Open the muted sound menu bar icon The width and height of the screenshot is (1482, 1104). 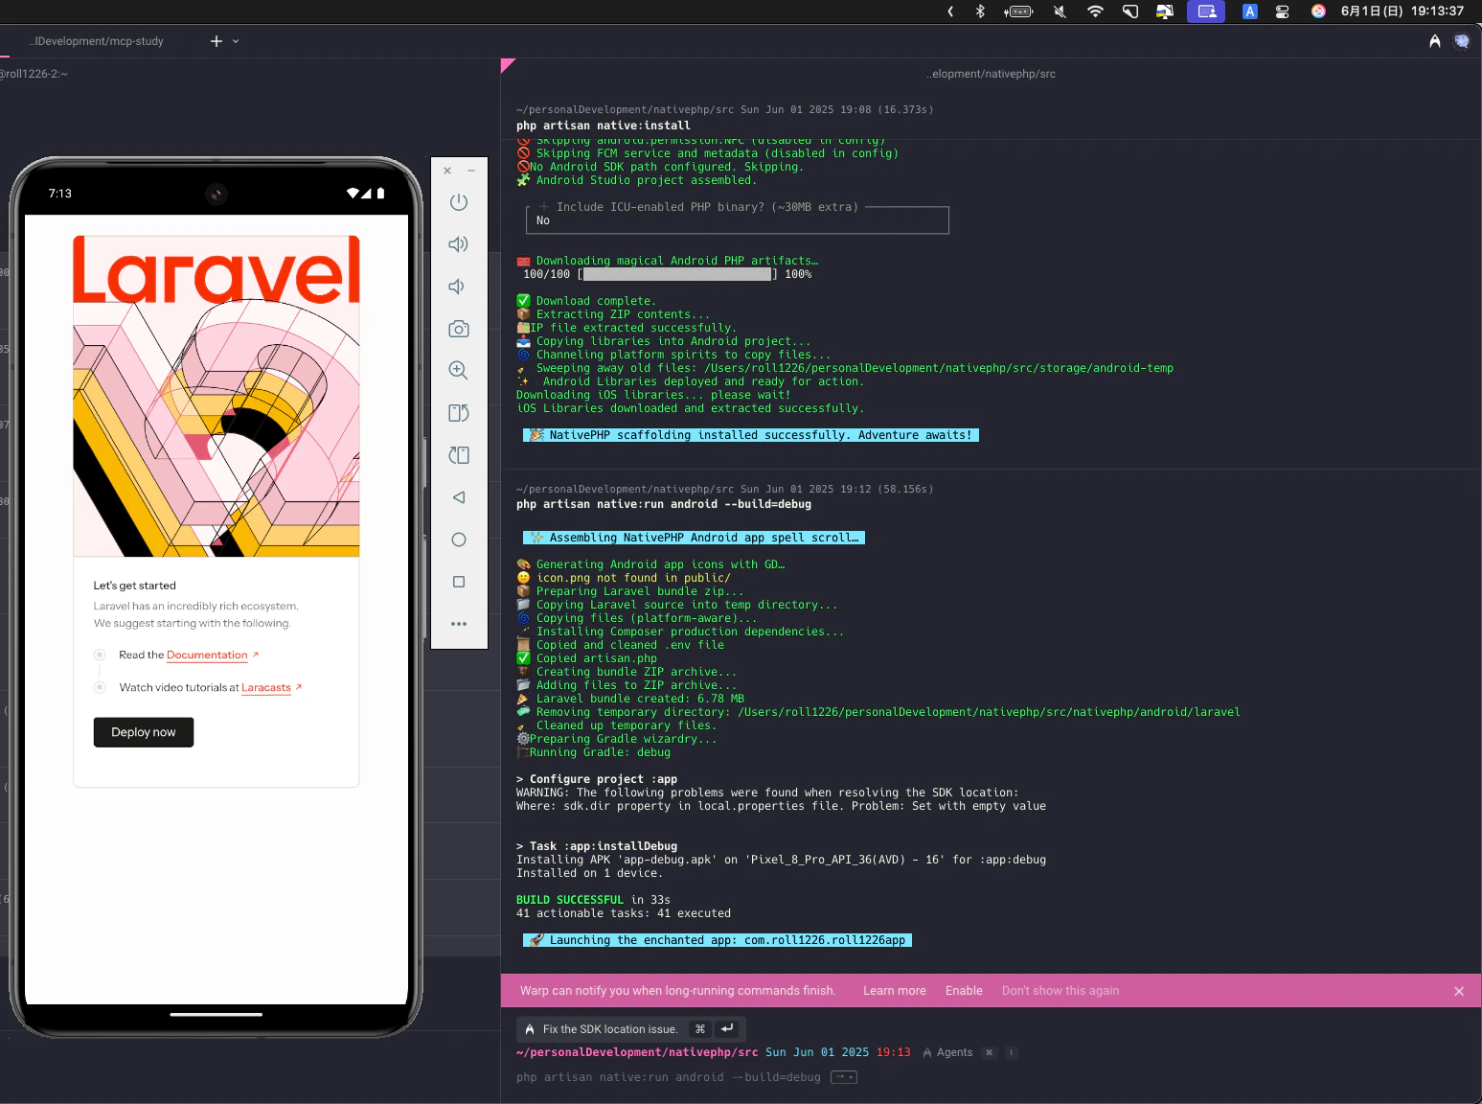point(1060,11)
